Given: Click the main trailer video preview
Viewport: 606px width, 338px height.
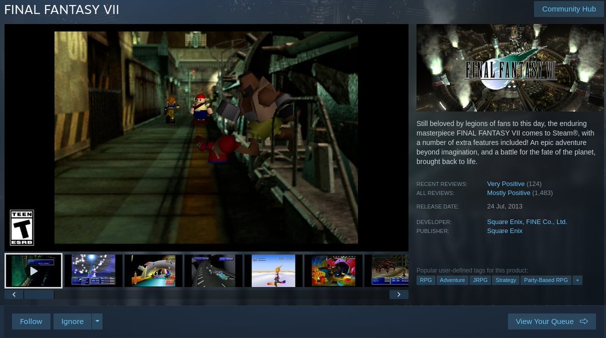Looking at the screenshot, I should [x=206, y=137].
